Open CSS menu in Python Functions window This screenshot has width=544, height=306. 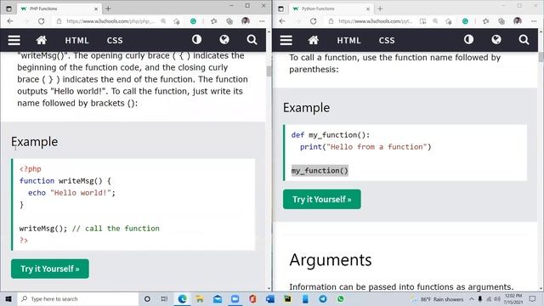click(387, 40)
